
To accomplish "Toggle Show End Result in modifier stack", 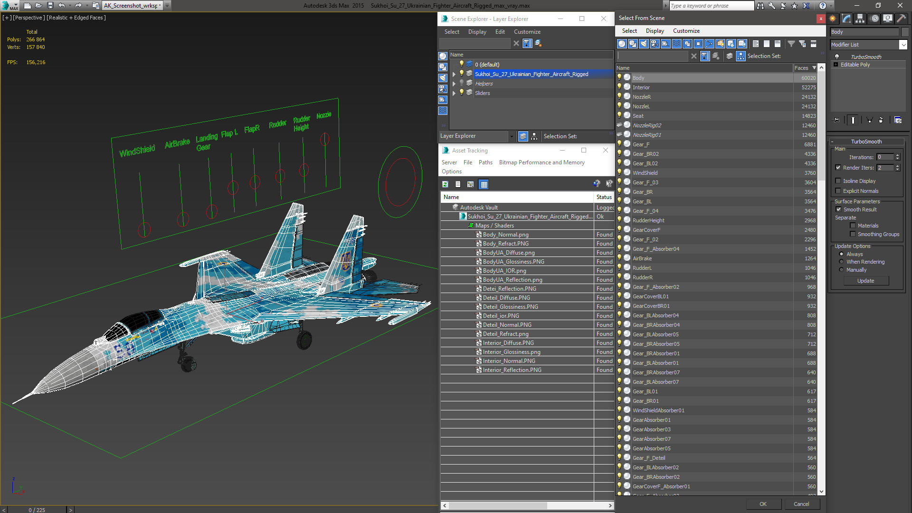I will coord(853,120).
